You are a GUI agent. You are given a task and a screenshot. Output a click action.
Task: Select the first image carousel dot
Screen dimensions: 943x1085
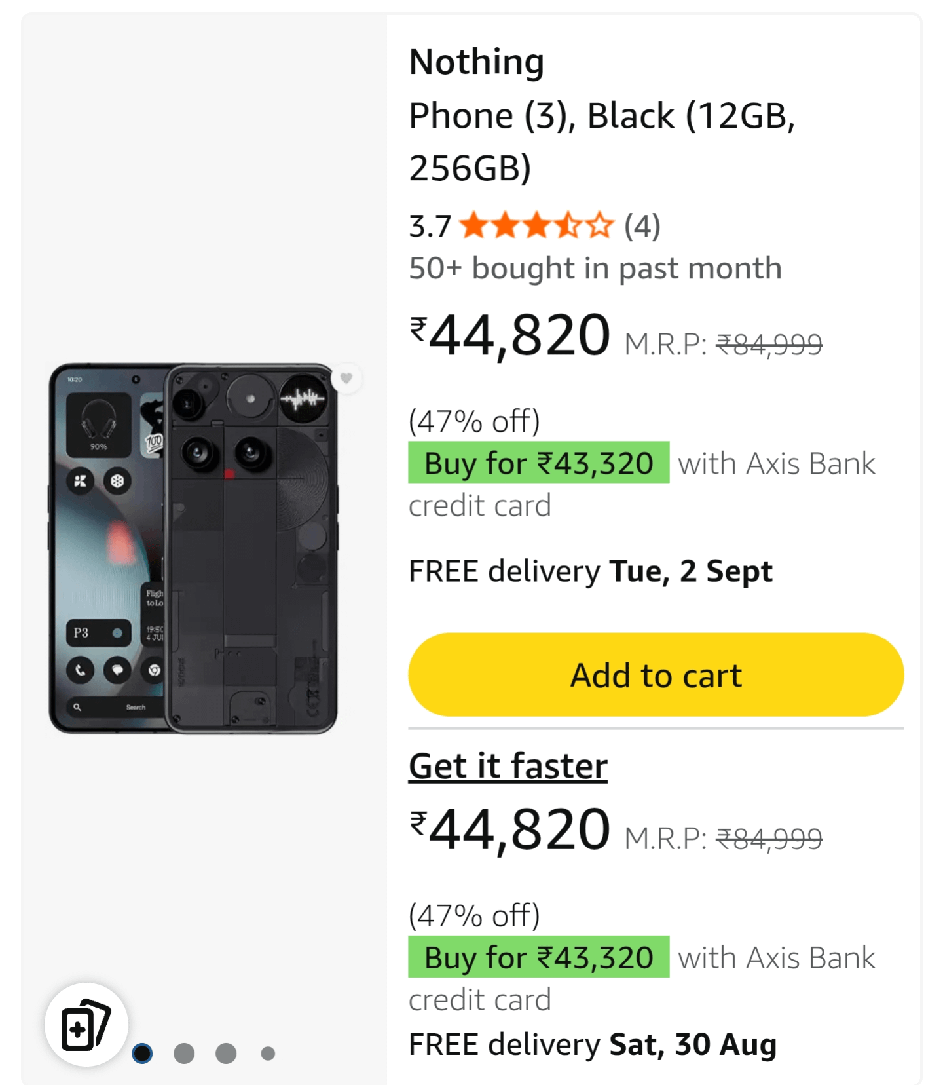[x=142, y=1053]
